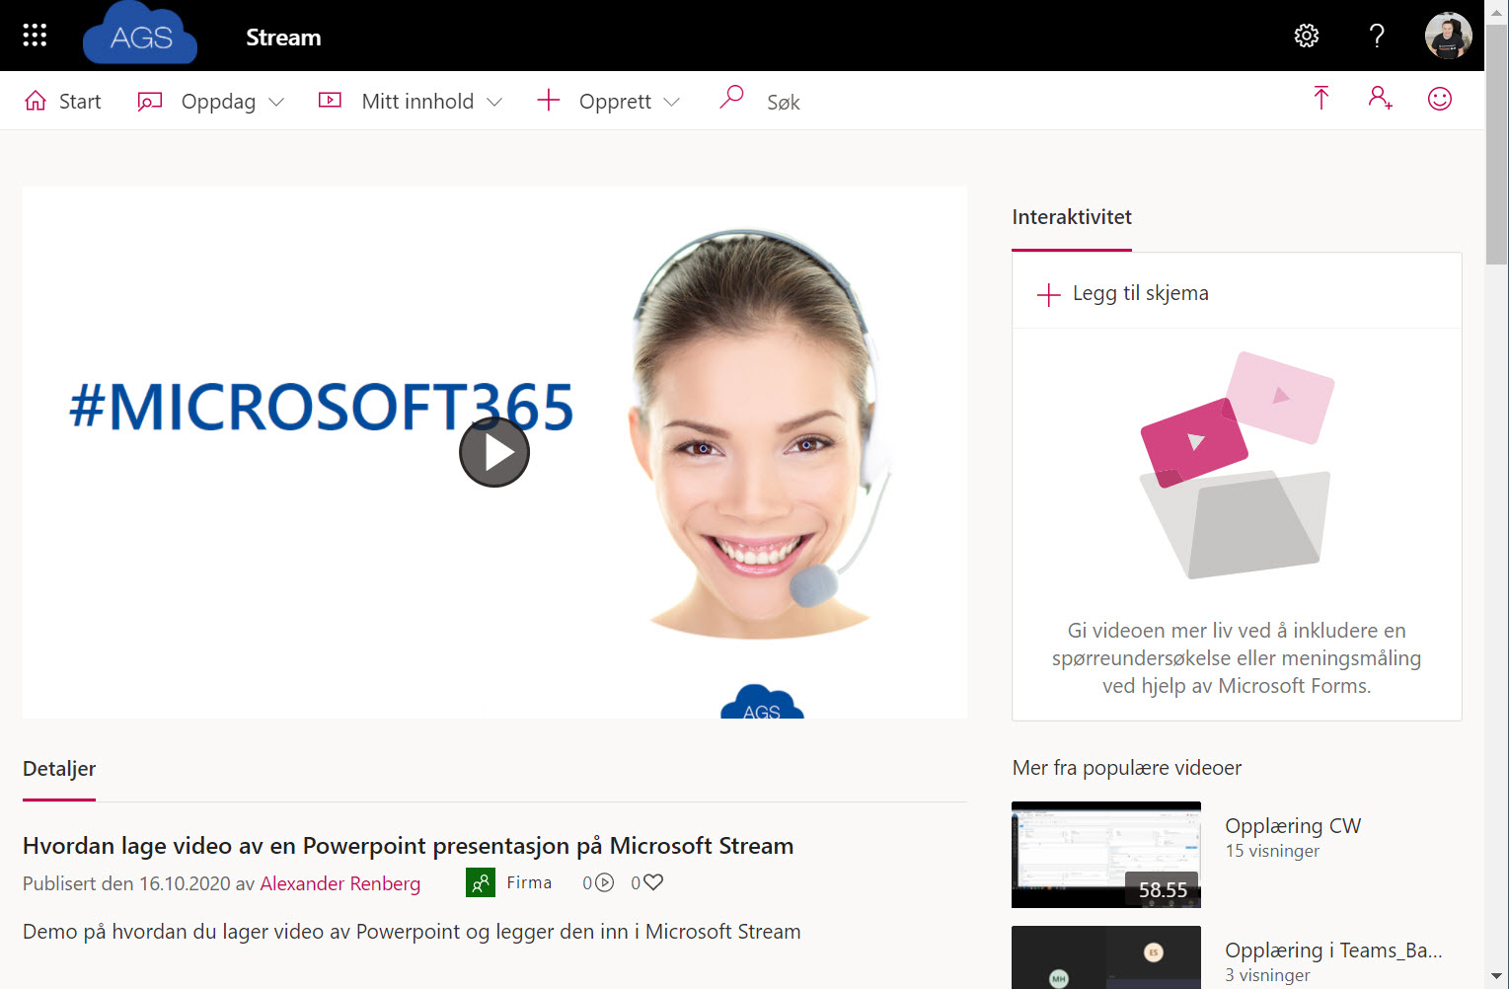Click the AGS cloud logo
The height and width of the screenshot is (989, 1509).
point(140,34)
